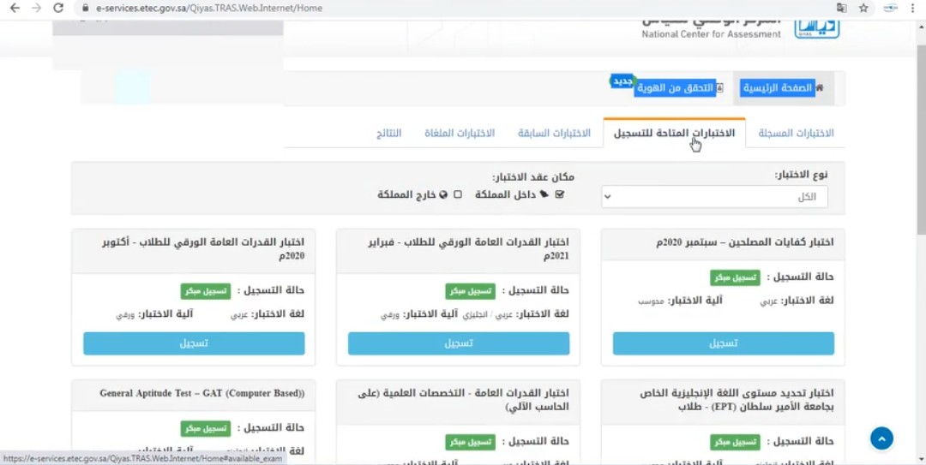Click the browser back arrow
Image resolution: width=926 pixels, height=465 pixels.
click(15, 8)
